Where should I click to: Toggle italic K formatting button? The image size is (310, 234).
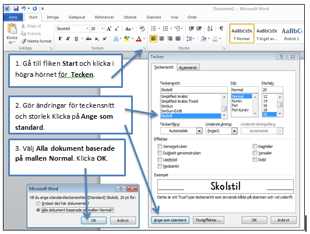pyautogui.click(x=68, y=38)
